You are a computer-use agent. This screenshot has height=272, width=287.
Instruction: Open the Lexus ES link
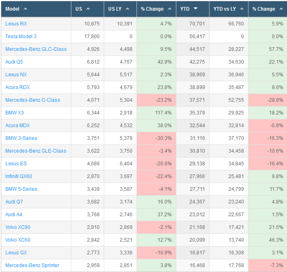(16, 164)
